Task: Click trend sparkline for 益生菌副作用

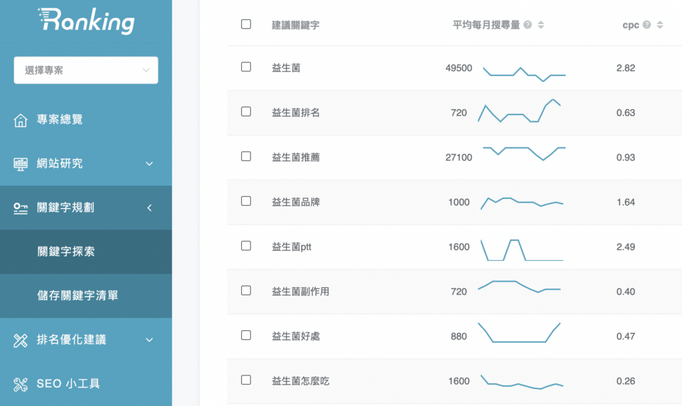Action: [519, 286]
